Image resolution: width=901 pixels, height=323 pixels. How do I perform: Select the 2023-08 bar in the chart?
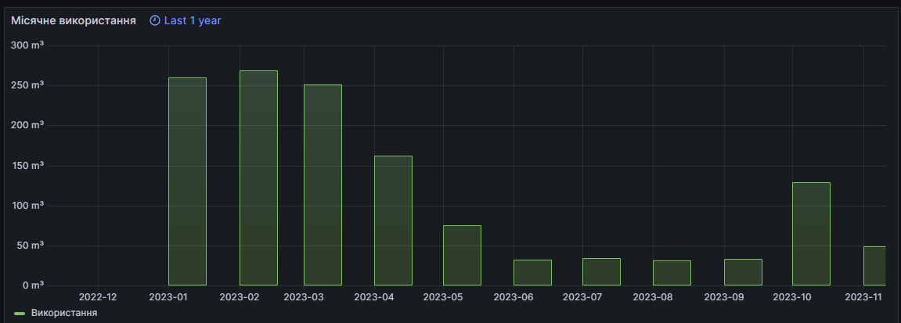pyautogui.click(x=672, y=273)
